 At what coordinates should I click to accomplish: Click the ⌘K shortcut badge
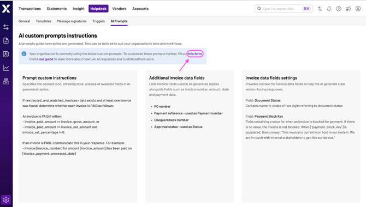click(x=306, y=9)
